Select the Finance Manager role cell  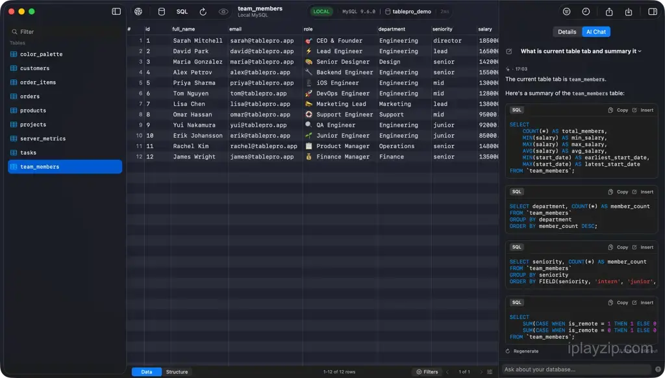340,157
